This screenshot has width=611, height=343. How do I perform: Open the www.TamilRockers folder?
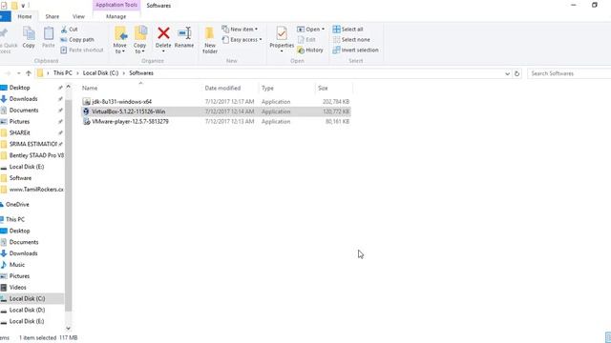coord(36,190)
